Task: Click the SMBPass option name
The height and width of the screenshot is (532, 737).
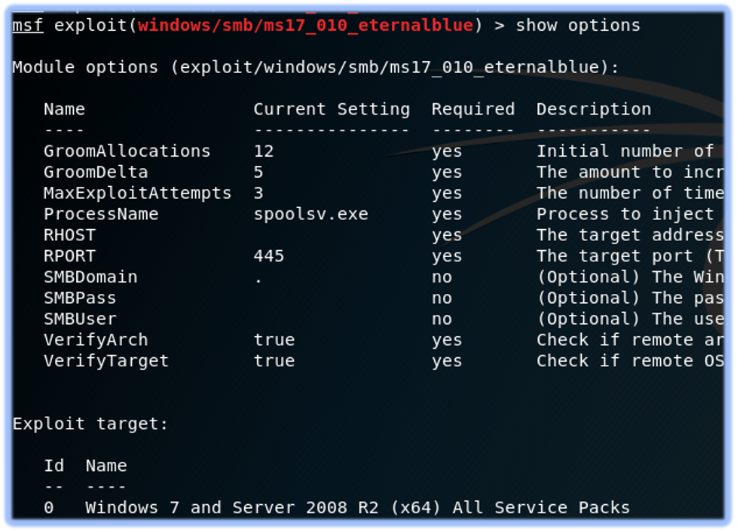Action: (80, 298)
